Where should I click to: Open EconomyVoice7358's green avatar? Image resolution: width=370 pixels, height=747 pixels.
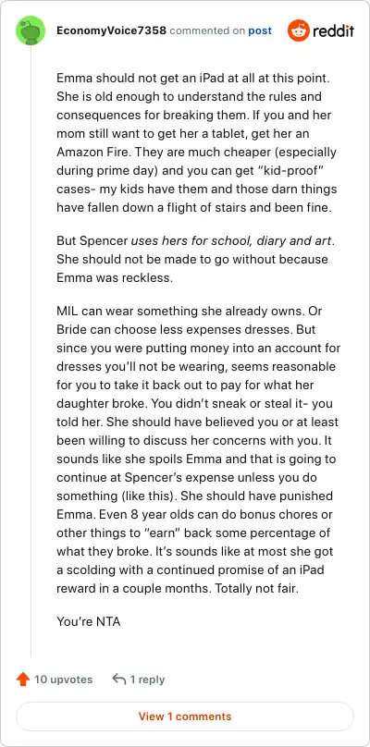31,31
